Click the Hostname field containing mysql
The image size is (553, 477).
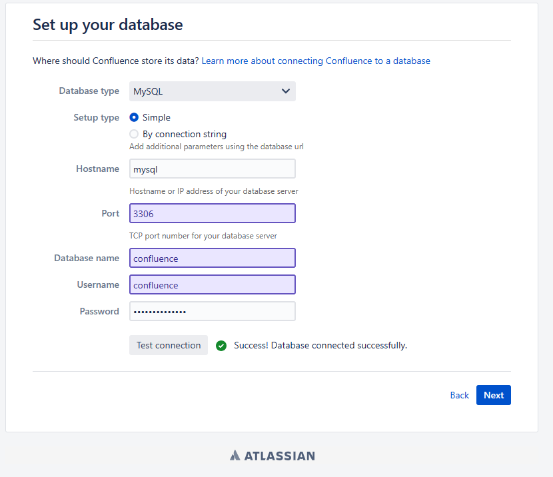click(x=212, y=169)
